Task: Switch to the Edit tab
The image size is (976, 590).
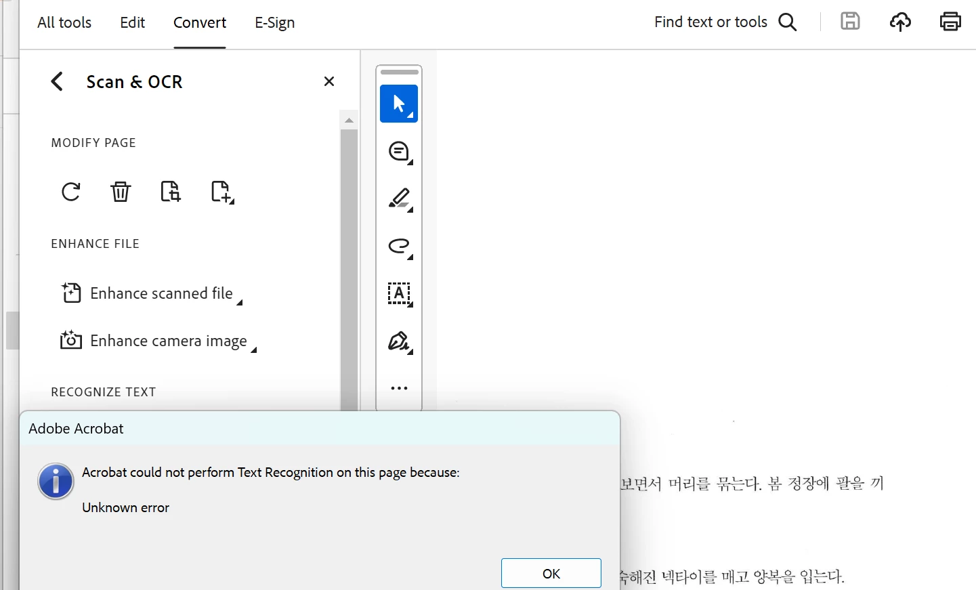Action: [x=132, y=22]
